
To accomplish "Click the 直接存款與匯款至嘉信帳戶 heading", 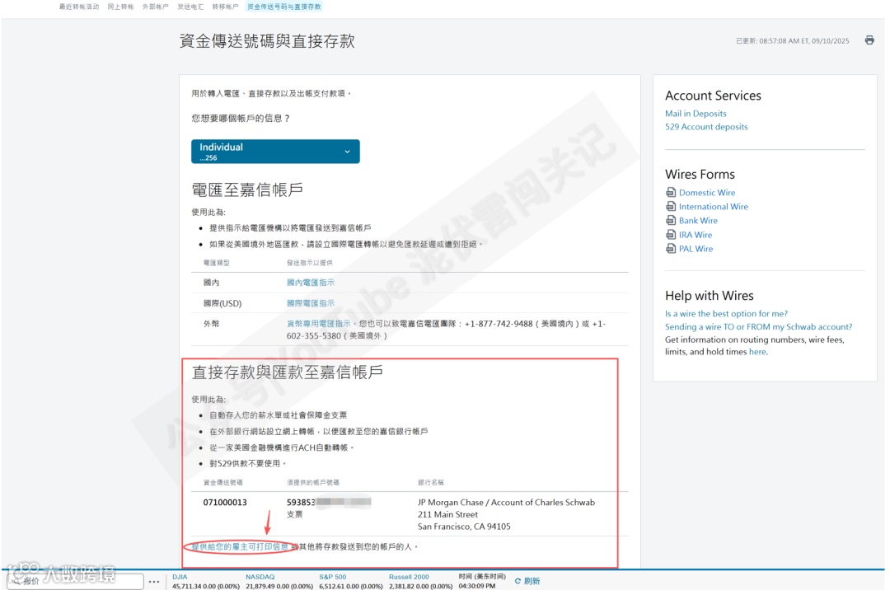I will (x=288, y=372).
